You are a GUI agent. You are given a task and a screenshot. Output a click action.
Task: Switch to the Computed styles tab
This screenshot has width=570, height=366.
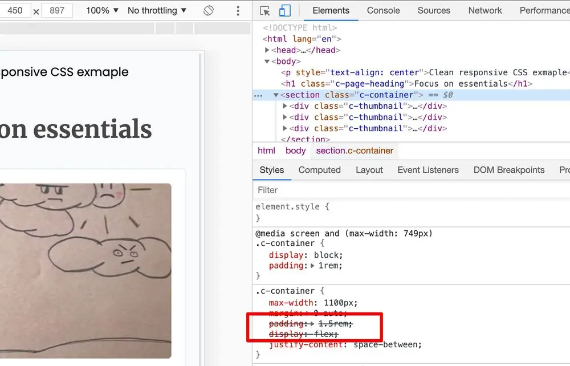[x=319, y=170]
